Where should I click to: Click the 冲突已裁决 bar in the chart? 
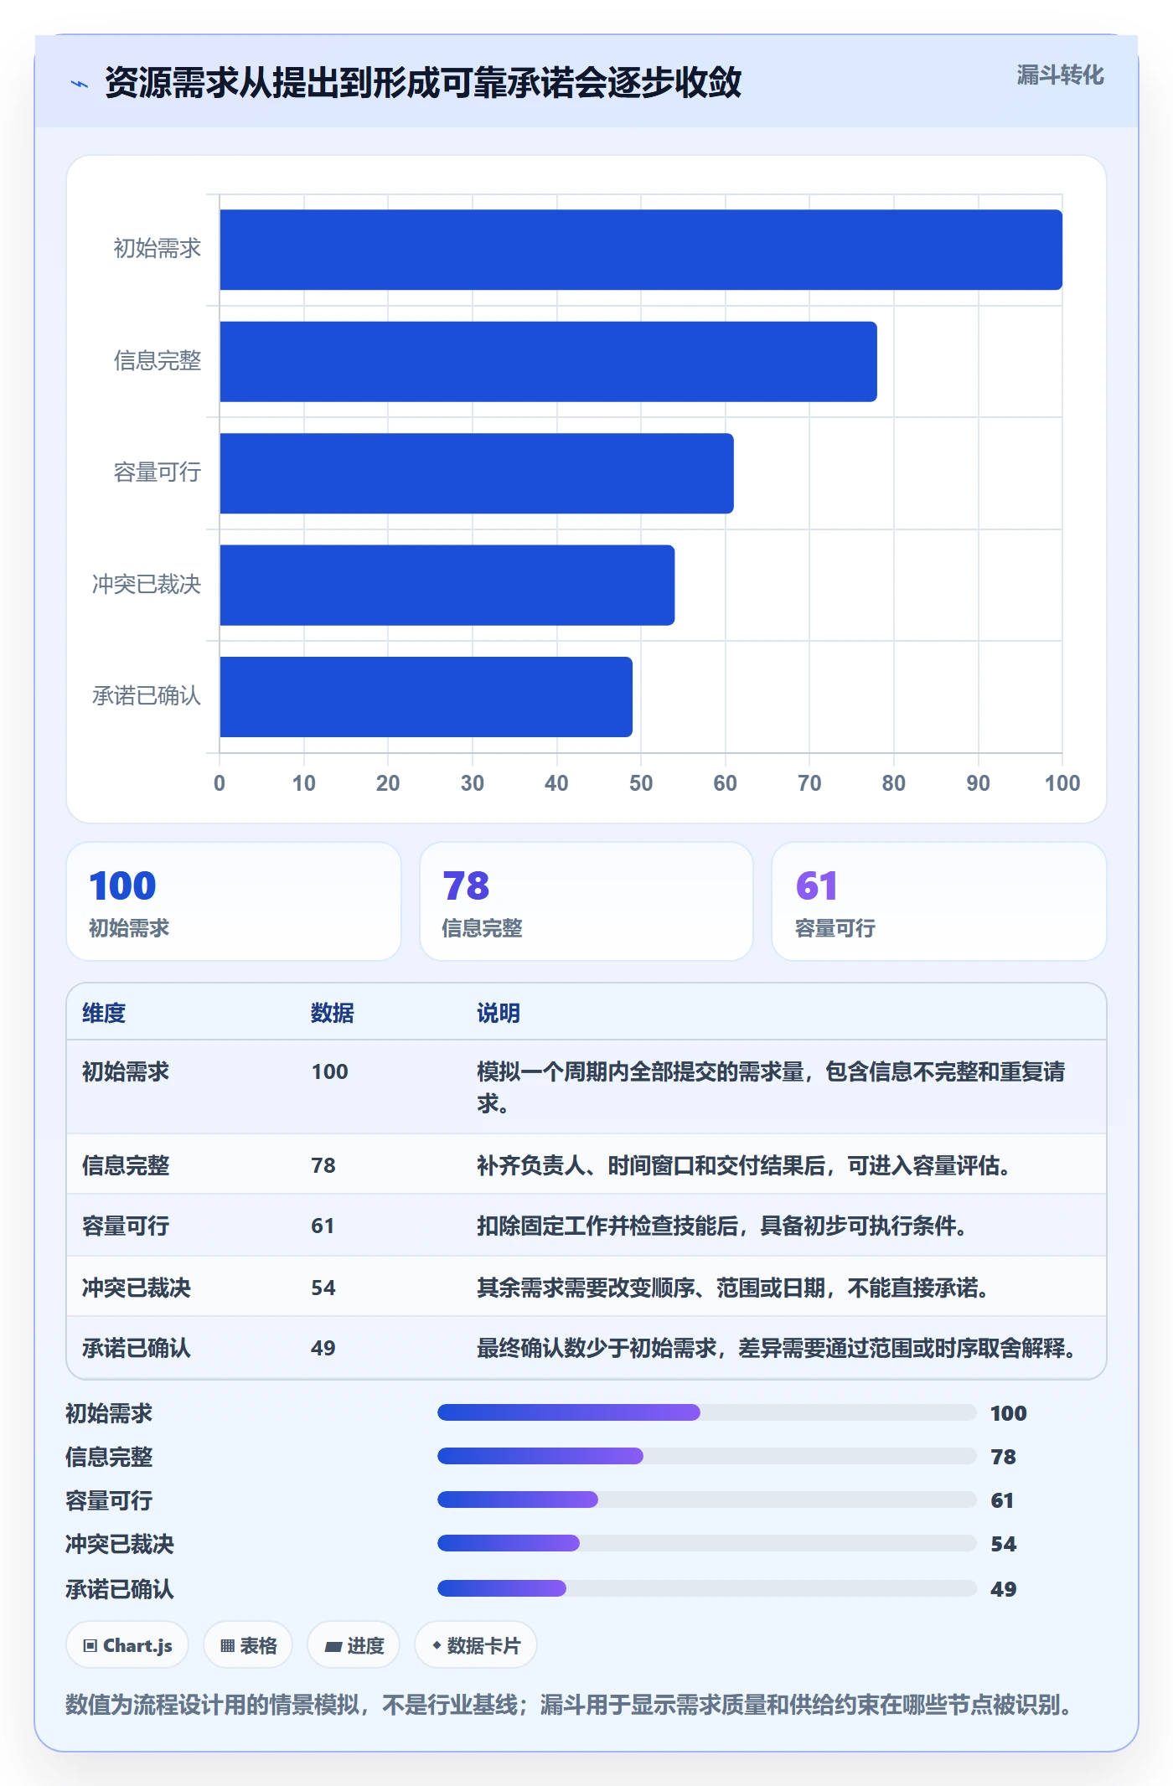447,586
